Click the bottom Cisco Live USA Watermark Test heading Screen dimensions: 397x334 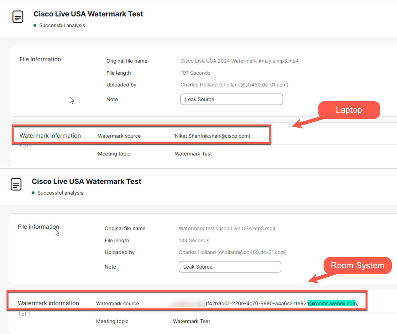(x=86, y=181)
